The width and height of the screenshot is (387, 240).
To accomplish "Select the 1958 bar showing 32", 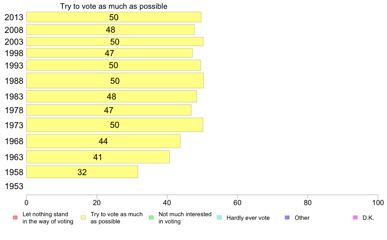I will point(82,172).
